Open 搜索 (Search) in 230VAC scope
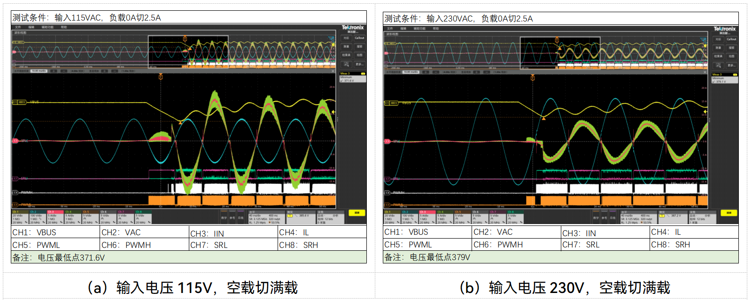This screenshot has width=752, height=300. [x=731, y=48]
